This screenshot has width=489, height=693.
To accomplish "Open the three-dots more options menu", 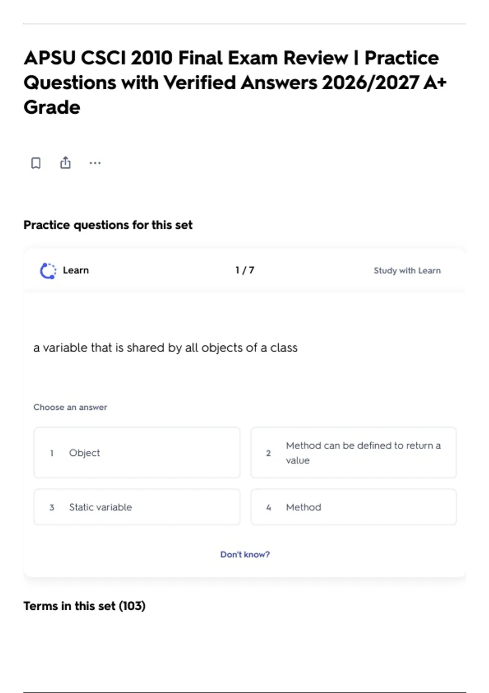I will tap(95, 163).
